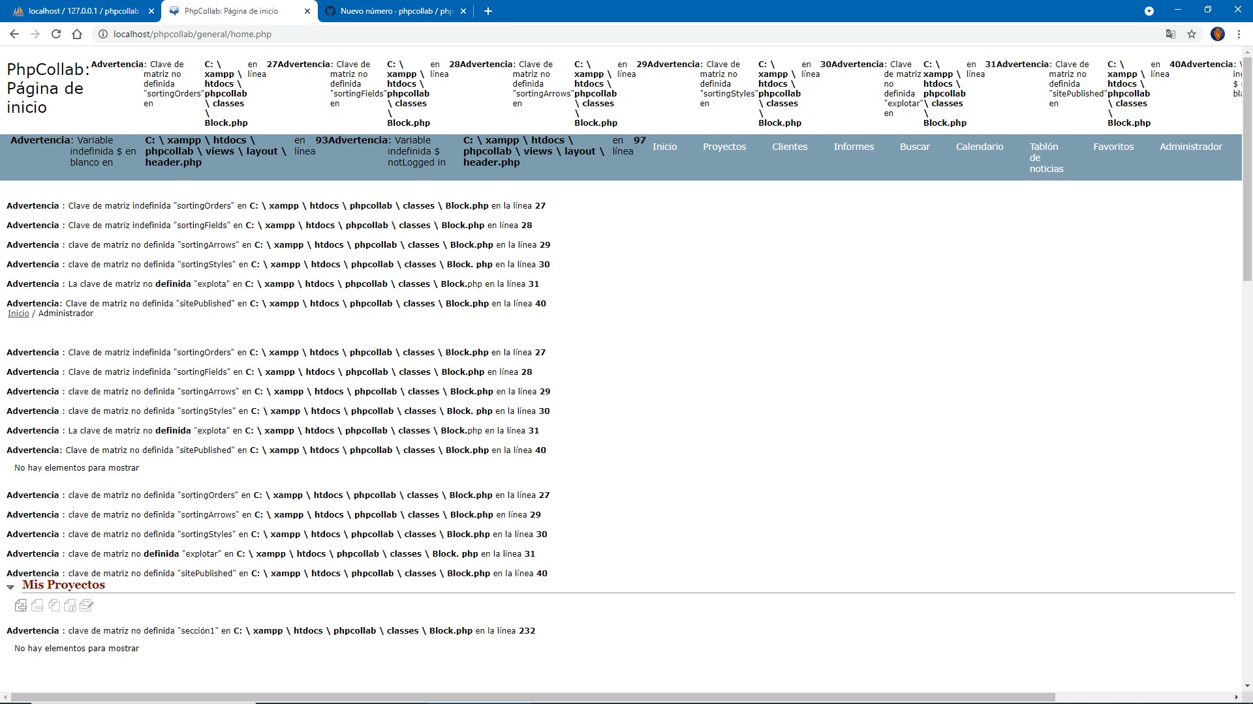
Task: Click the edit project icon
Action: click(x=86, y=606)
